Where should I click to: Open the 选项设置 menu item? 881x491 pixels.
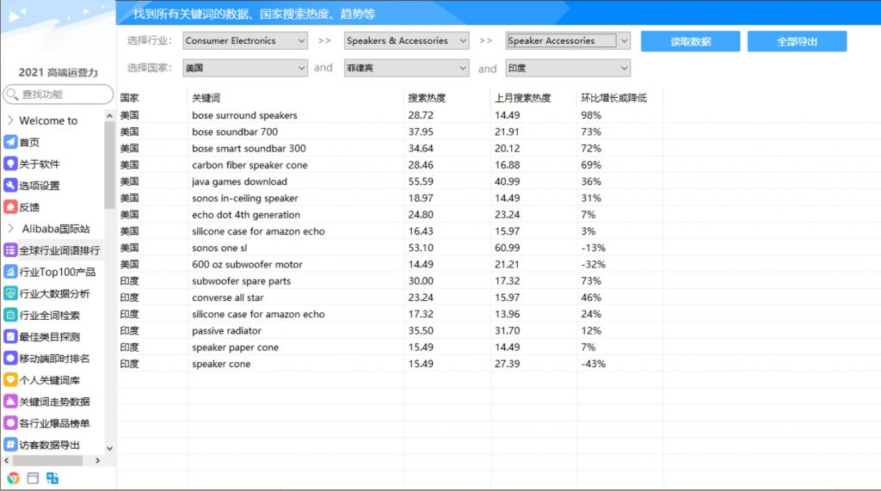click(x=40, y=186)
